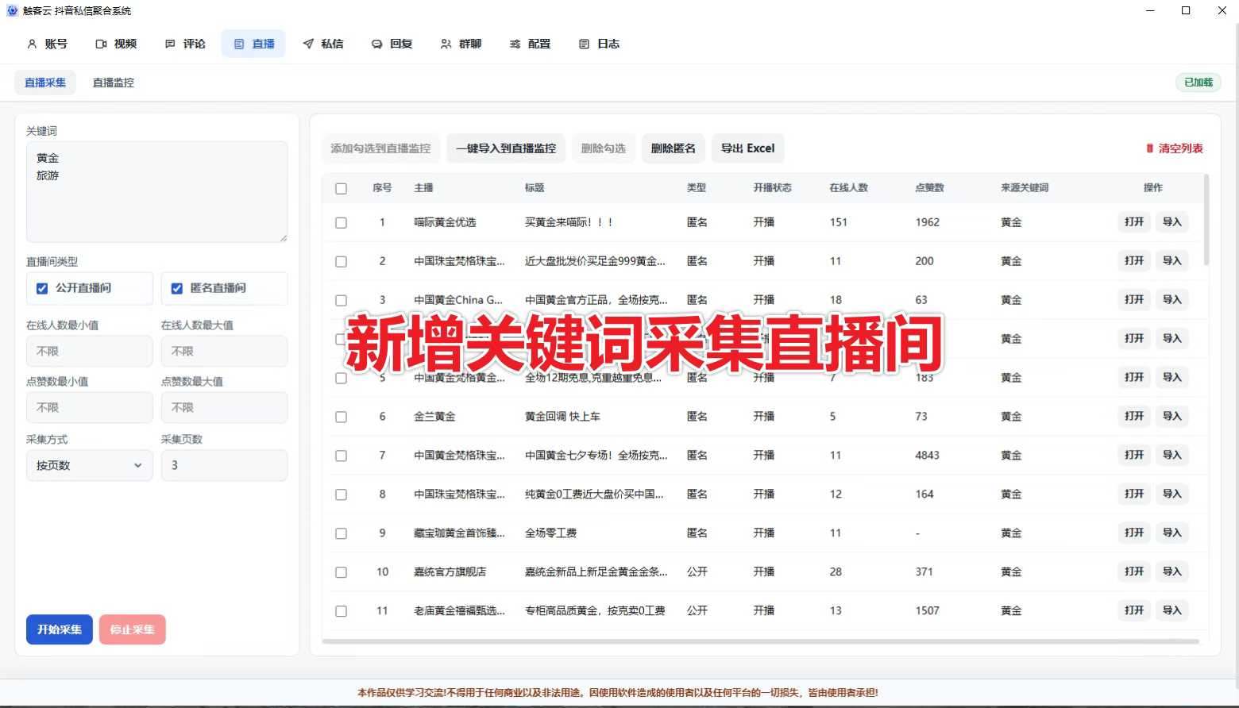This screenshot has height=708, width=1239.
Task: Click 导入 for row 8 纯黄金0工费
Action: pos(1172,494)
